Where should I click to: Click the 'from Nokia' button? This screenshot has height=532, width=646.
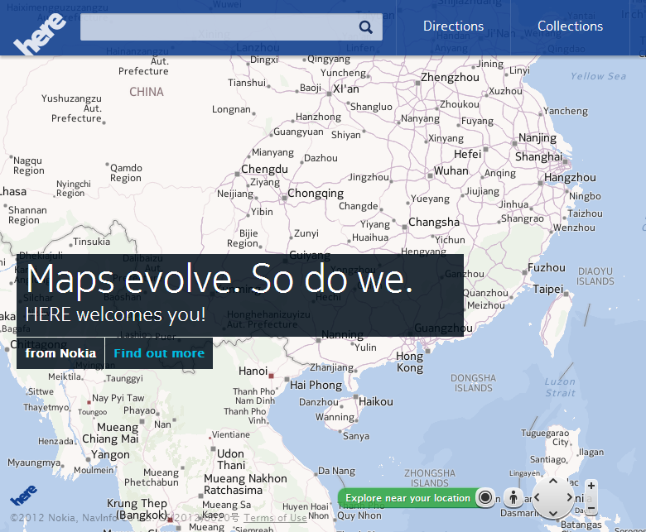(x=60, y=353)
